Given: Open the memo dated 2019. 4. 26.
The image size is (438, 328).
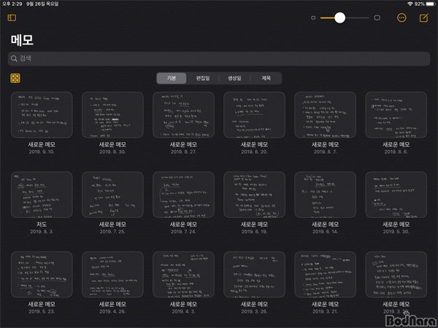Looking at the screenshot, I should 112,274.
